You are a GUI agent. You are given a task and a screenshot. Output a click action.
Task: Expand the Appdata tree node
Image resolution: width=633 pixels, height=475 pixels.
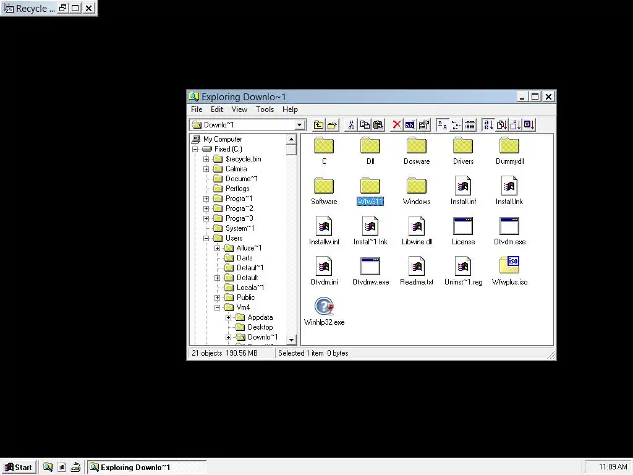pos(229,317)
